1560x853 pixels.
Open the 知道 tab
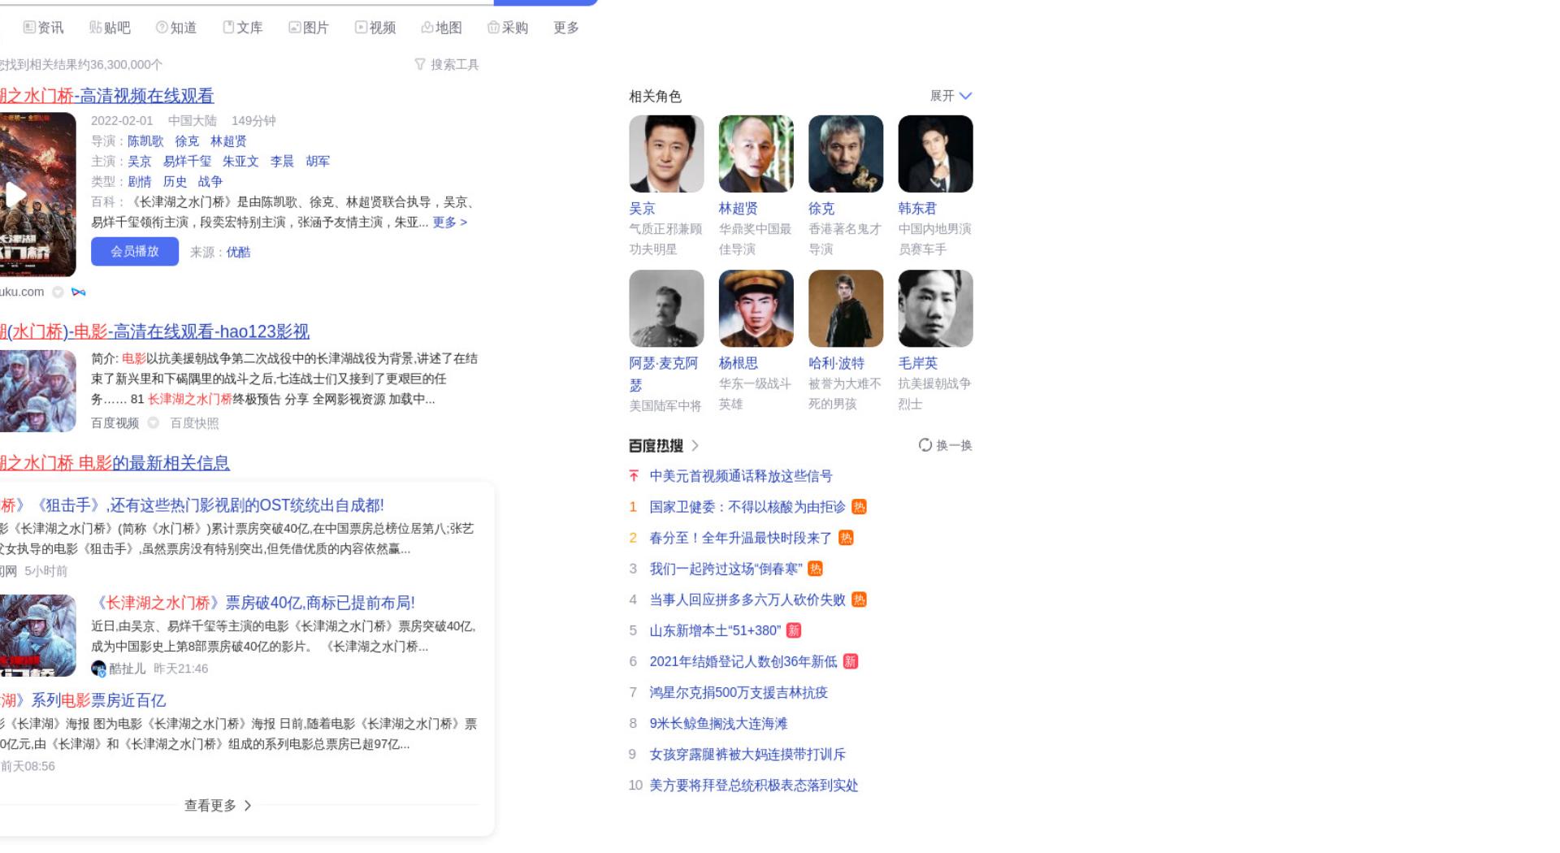[x=176, y=28]
